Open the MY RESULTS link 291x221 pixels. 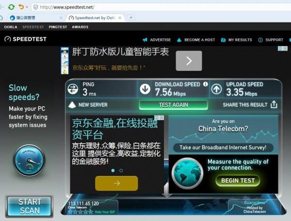240,40
